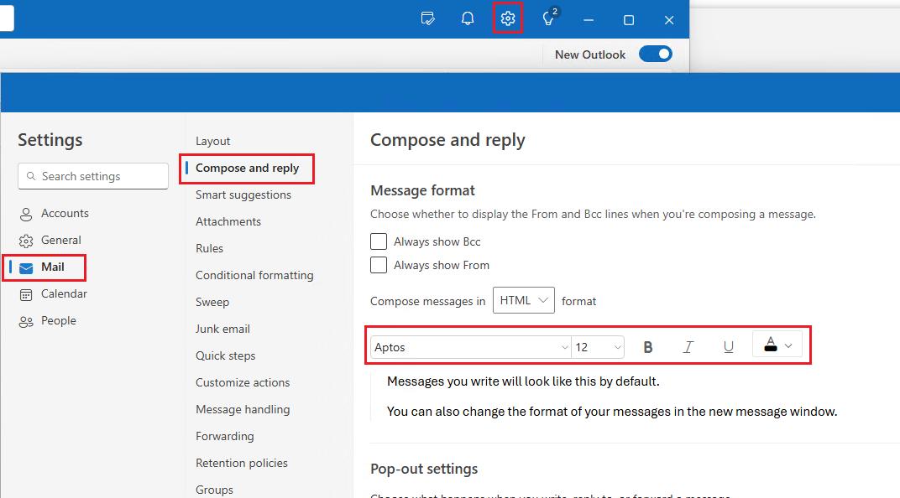This screenshot has height=498, width=900.
Task: Open the My Day notes icon
Action: [427, 18]
